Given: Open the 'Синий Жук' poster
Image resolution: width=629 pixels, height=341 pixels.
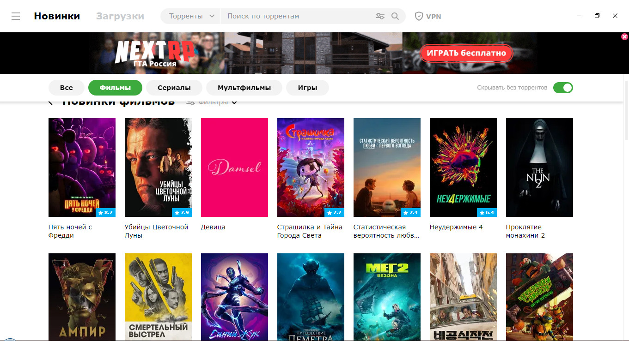Looking at the screenshot, I should (x=234, y=297).
